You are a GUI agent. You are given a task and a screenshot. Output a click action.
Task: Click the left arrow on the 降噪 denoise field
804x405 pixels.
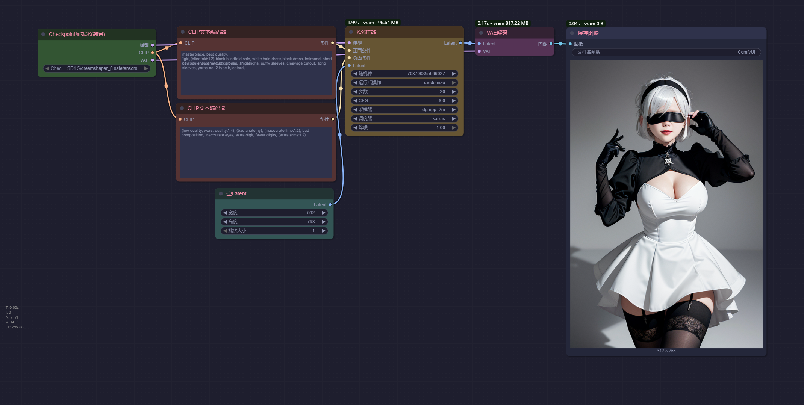[355, 128]
